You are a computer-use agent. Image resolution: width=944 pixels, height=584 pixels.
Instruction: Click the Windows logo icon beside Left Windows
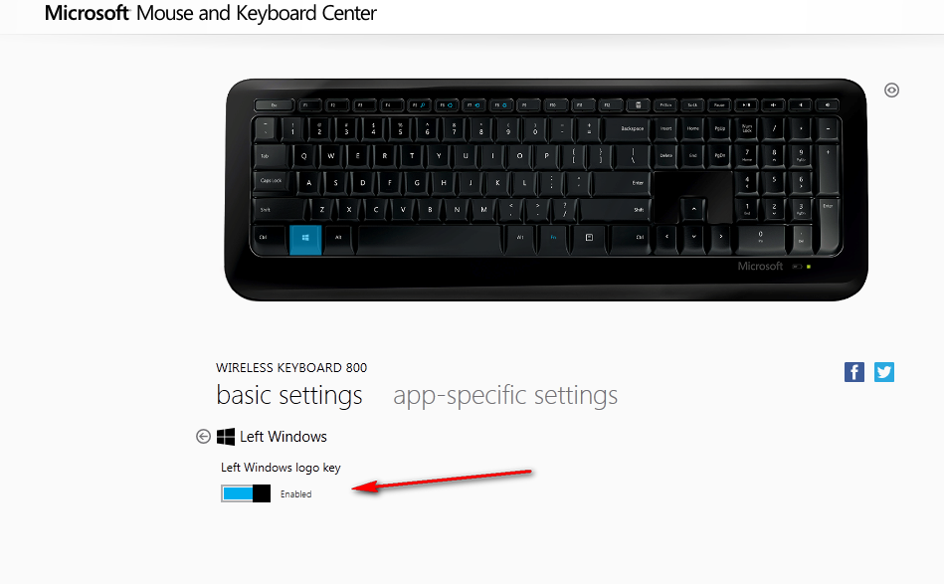tap(226, 437)
